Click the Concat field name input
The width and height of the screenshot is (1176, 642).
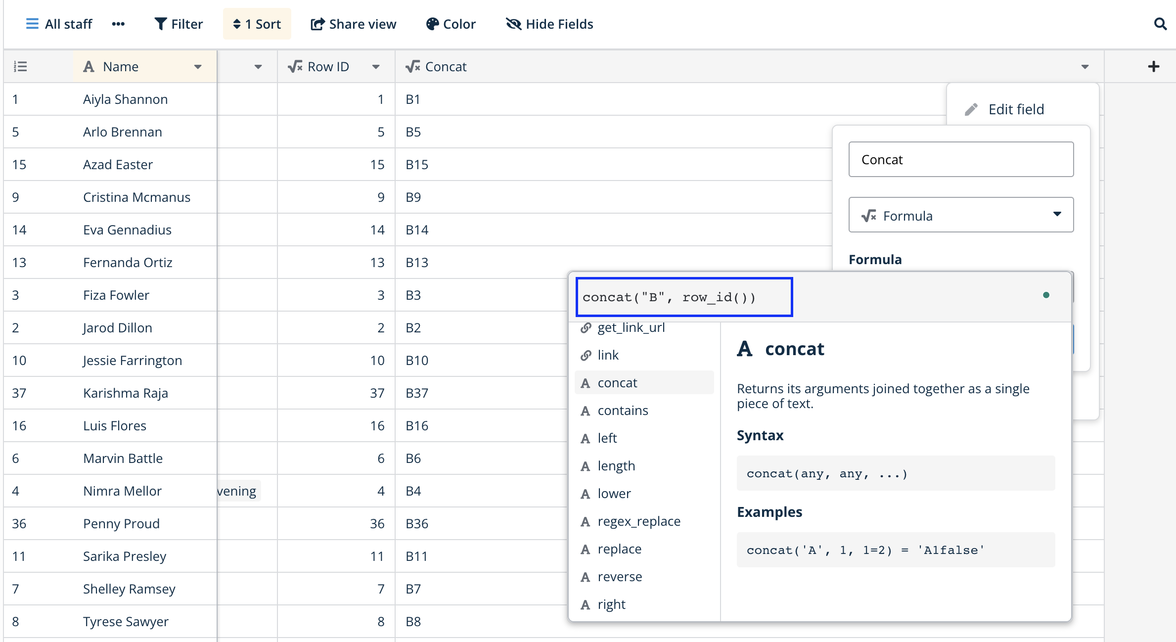coord(961,159)
